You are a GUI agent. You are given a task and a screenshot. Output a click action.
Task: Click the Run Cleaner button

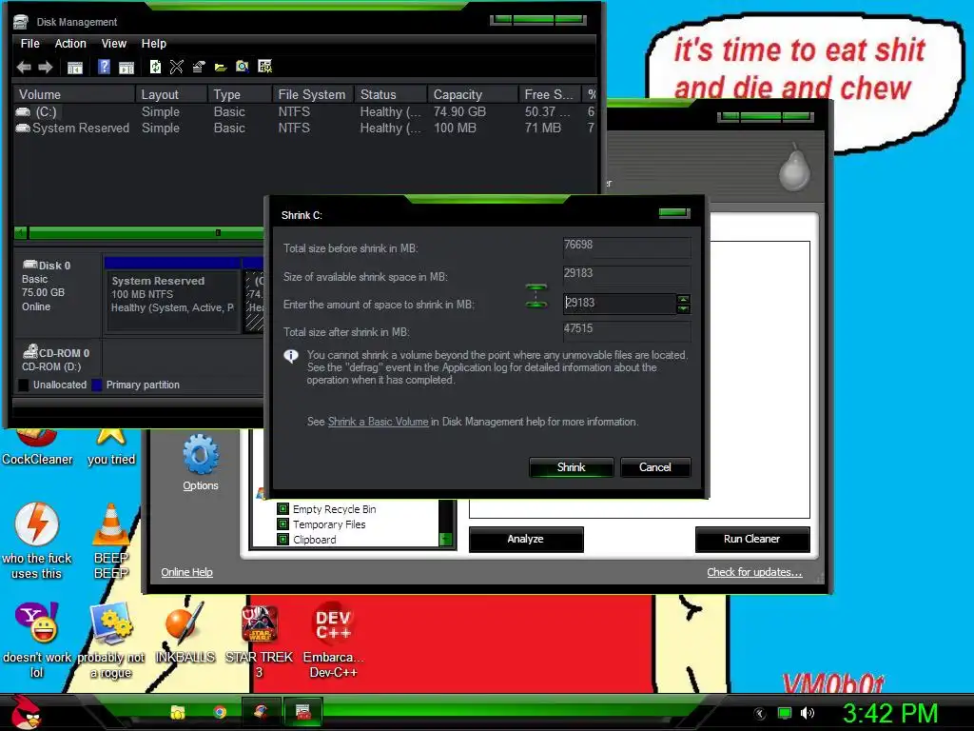[x=751, y=539]
